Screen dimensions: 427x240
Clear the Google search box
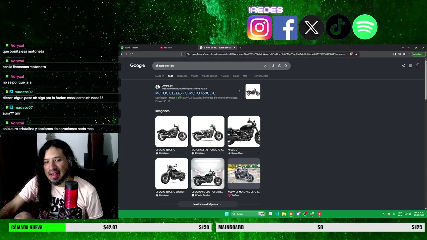(x=265, y=66)
